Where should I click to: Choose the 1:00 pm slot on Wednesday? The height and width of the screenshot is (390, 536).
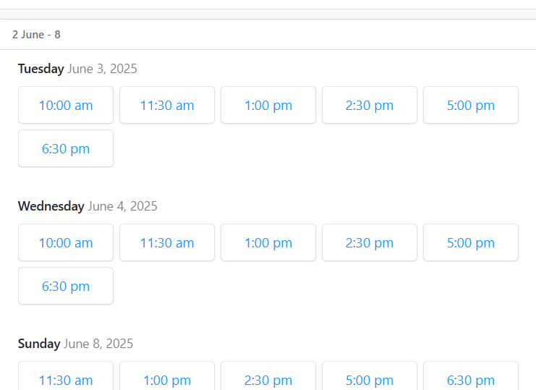pos(268,242)
